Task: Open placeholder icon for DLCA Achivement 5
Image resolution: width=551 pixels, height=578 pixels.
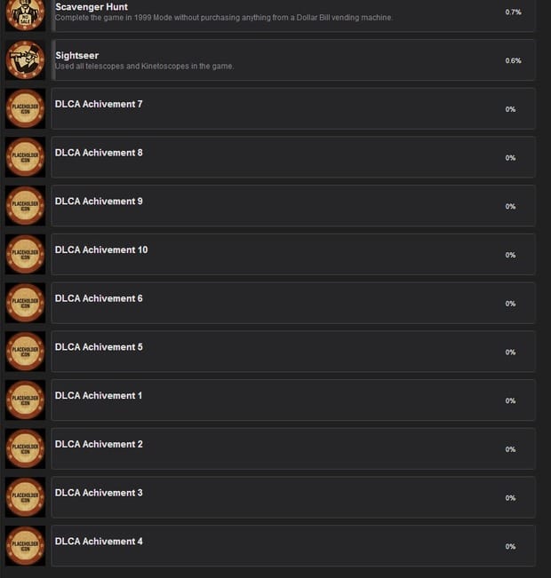Action: [25, 352]
